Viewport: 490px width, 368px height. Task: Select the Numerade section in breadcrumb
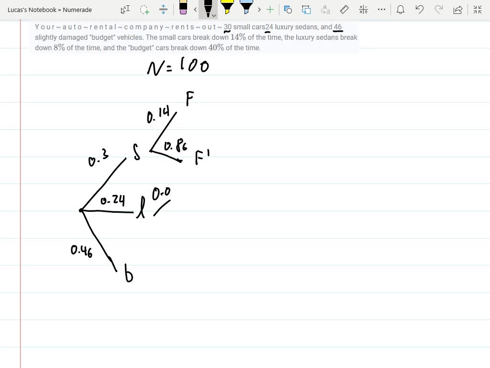coord(78,10)
